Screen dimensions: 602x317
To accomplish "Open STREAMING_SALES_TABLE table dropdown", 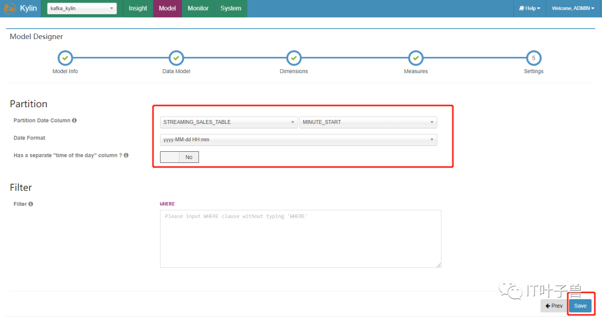I will click(x=229, y=122).
